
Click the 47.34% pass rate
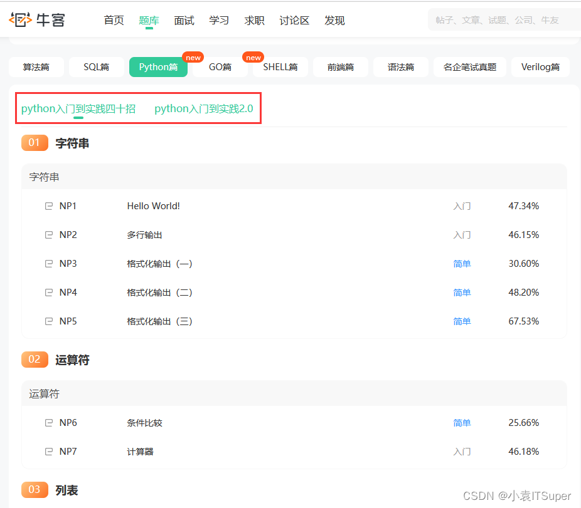point(523,206)
